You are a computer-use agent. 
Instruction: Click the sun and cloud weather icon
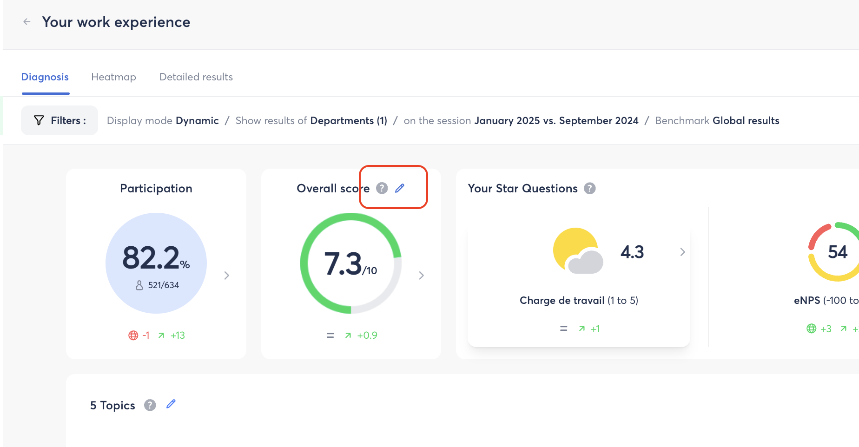coord(578,251)
